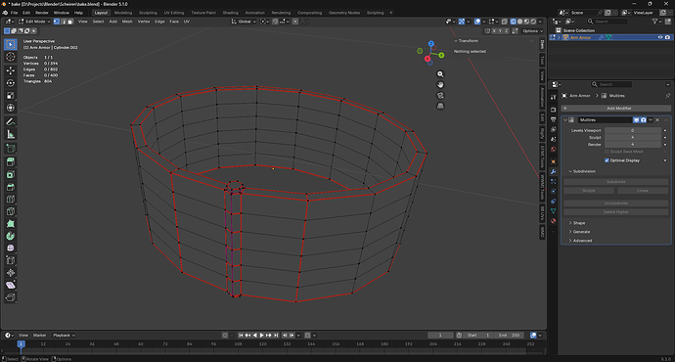Select the Inset Faces tool
The width and height of the screenshot is (675, 362).
(11, 174)
